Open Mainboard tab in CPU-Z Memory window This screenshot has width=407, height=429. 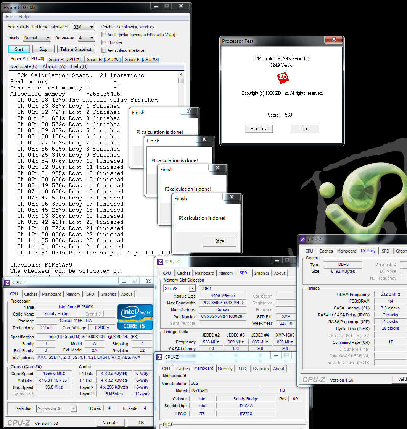[347, 251]
